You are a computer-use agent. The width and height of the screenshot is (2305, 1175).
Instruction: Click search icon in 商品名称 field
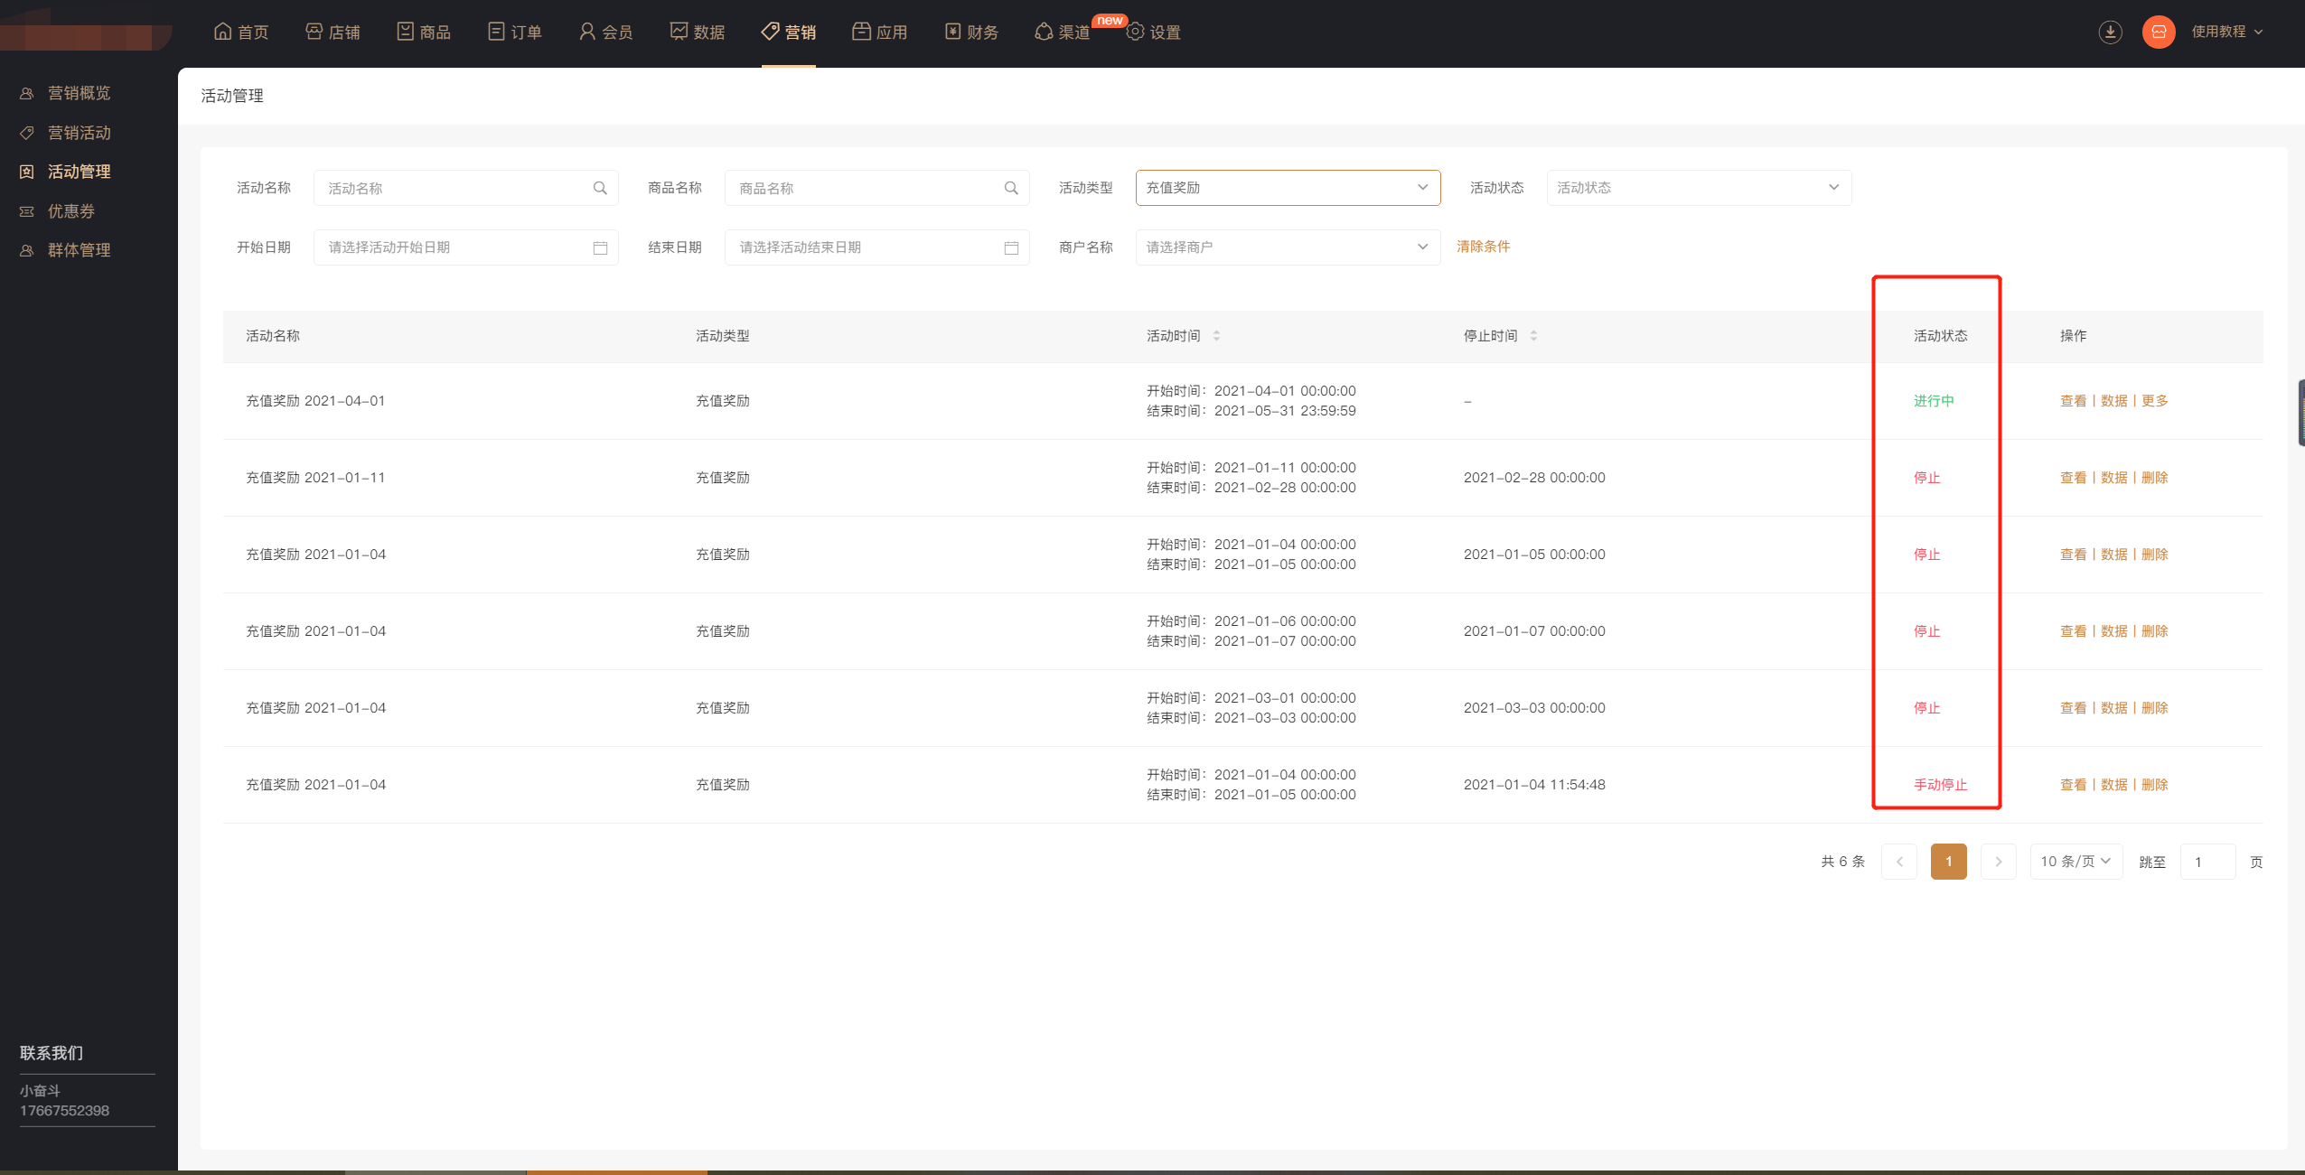click(1011, 188)
